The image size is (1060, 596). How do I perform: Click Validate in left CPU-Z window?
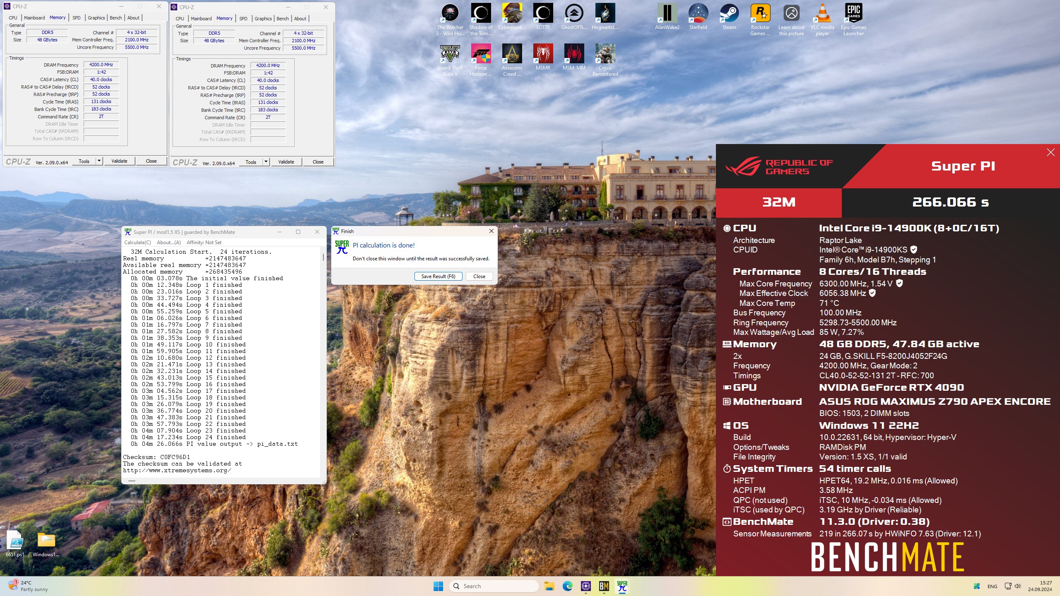coord(119,161)
